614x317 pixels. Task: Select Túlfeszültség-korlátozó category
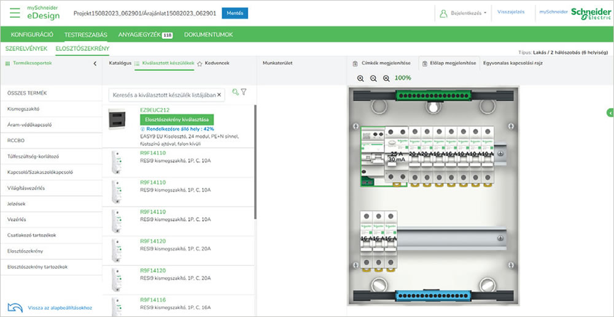point(51,156)
